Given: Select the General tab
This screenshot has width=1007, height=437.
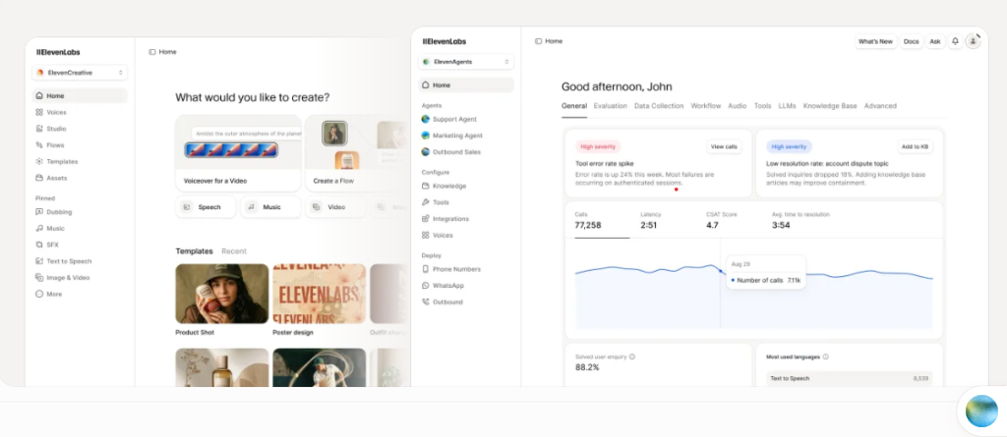Looking at the screenshot, I should tap(574, 106).
